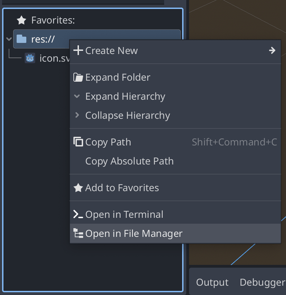Click empty area of the 3D viewport
The image size is (286, 295).
click(x=237, y=22)
